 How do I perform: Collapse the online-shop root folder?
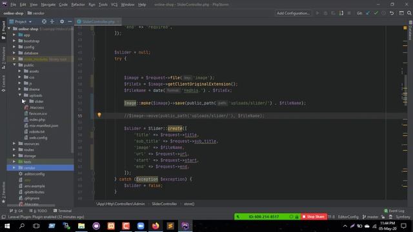tap(10, 28)
